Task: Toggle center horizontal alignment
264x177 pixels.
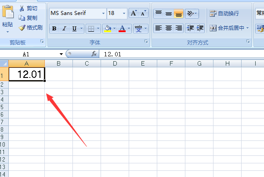Action: click(168, 28)
